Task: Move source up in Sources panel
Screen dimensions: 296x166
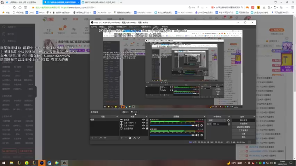Action: pyautogui.click(x=135, y=138)
